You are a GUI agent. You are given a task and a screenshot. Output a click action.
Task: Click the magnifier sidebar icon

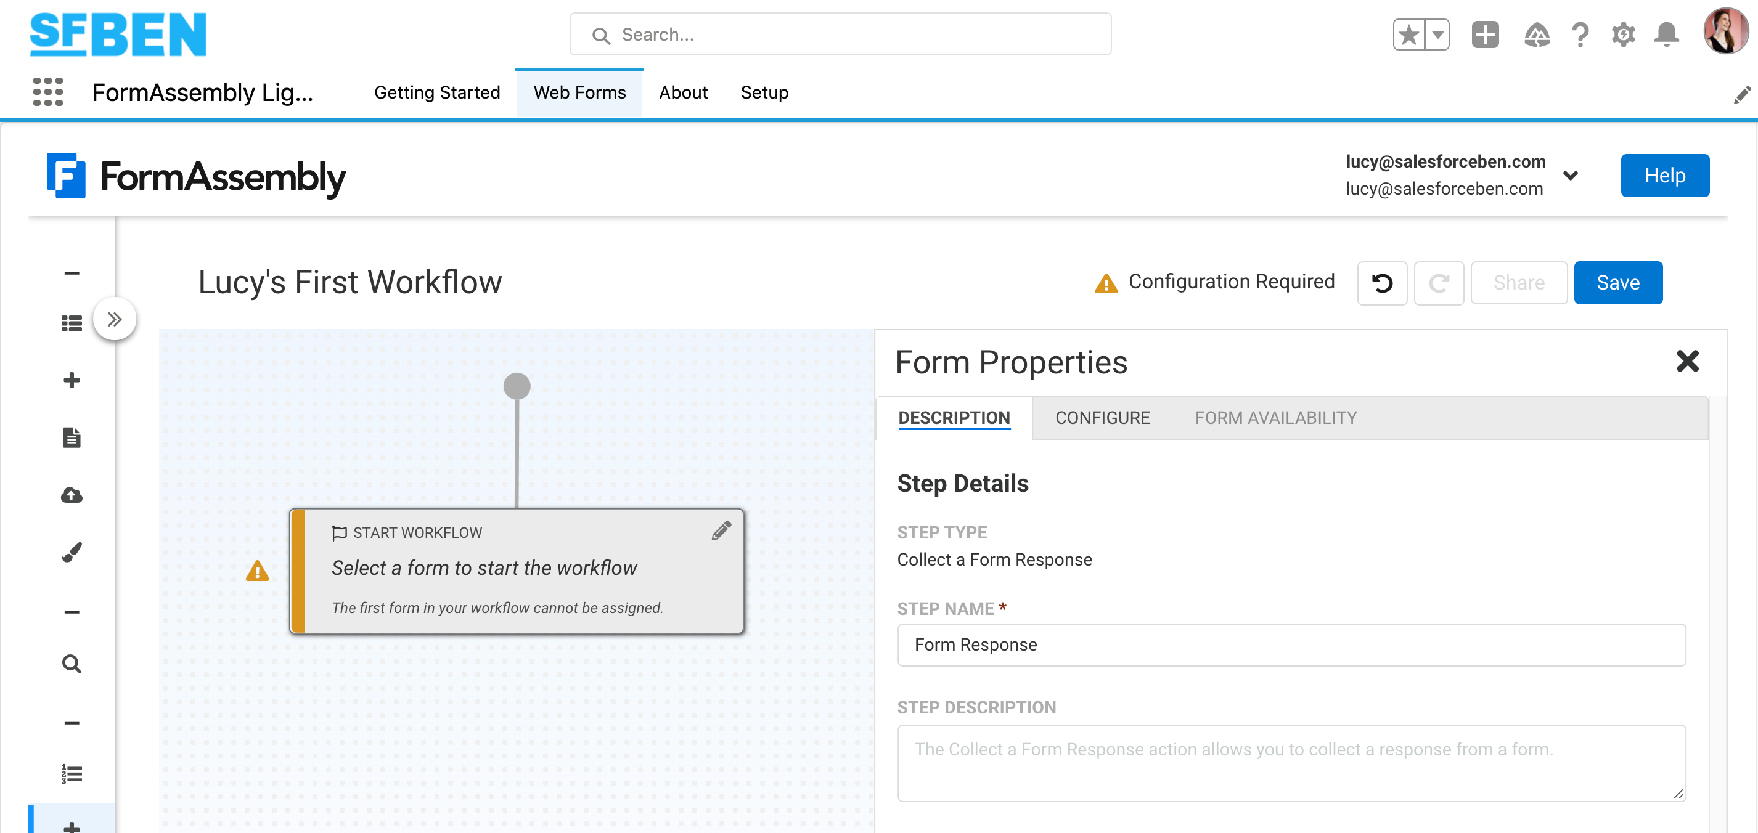[x=72, y=664]
